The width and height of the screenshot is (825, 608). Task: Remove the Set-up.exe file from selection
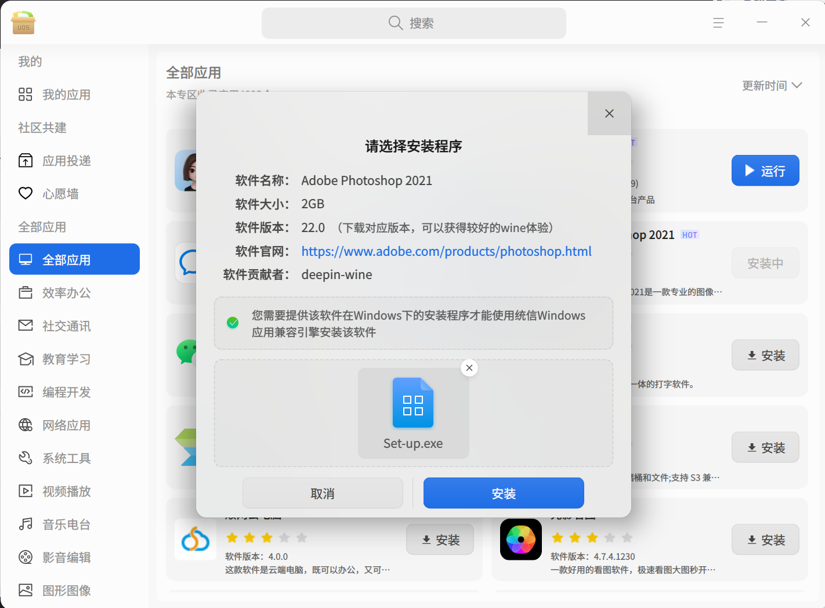coord(469,368)
